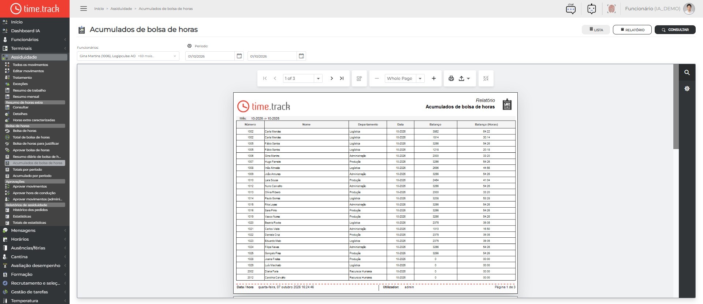Open the user profile avatar
This screenshot has width=703, height=304.
click(689, 9)
